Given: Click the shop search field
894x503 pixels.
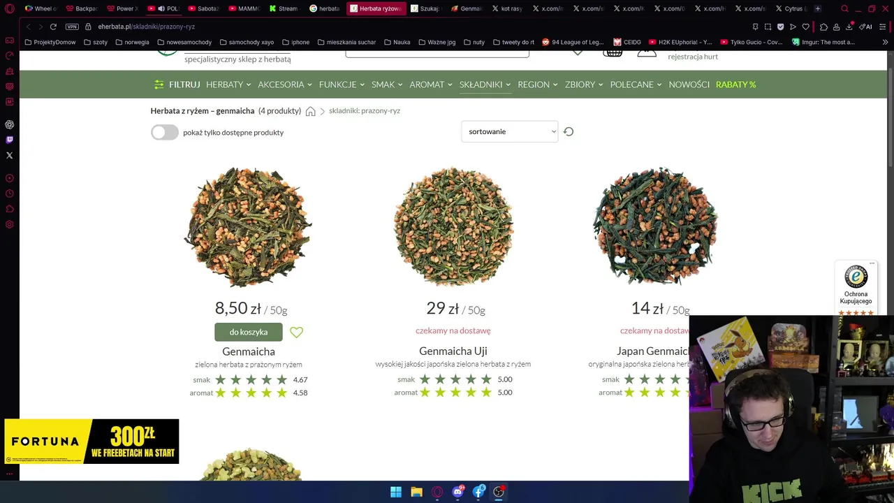Looking at the screenshot, I should click(437, 53).
